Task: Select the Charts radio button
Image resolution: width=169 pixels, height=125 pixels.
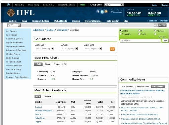Action: [x=139, y=34]
